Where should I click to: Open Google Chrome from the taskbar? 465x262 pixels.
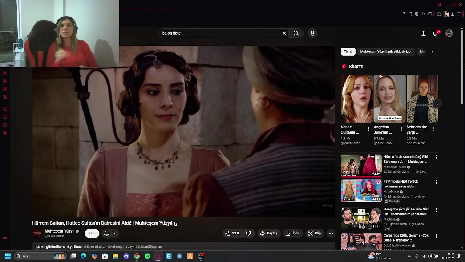tap(137, 256)
